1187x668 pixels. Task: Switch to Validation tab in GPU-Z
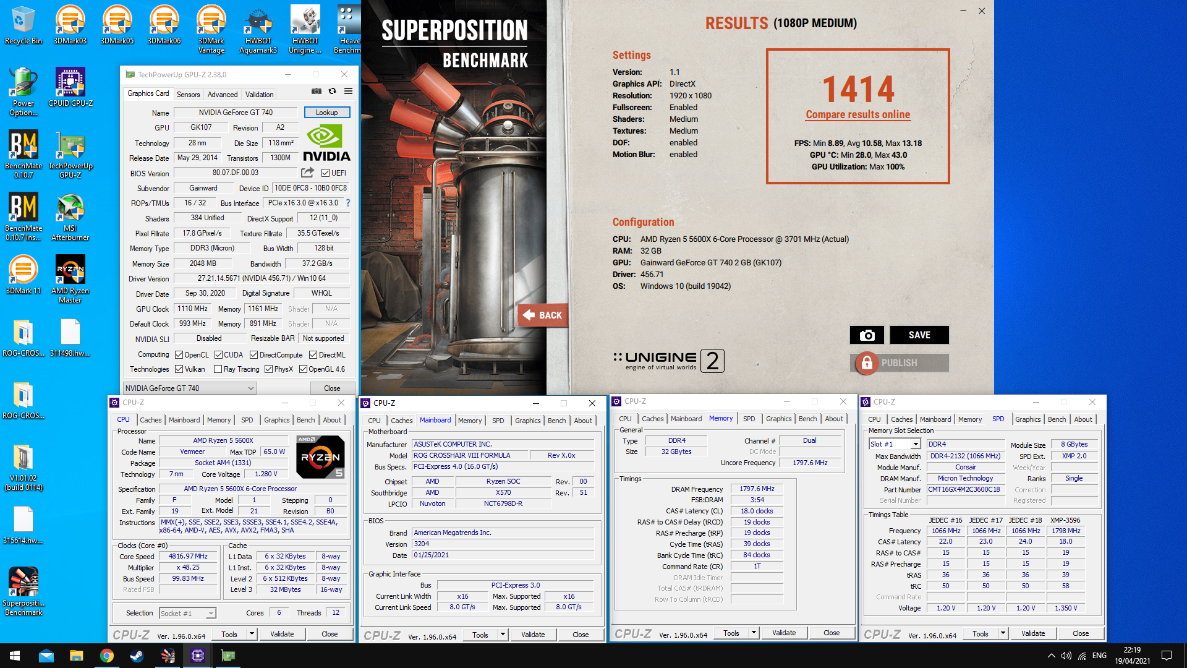(259, 95)
